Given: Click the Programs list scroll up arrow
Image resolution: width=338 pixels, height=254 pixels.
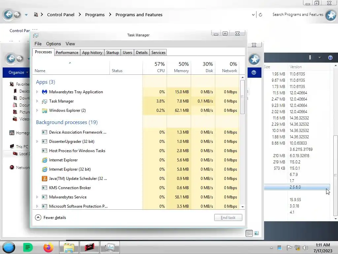Looking at the screenshot, I should pyautogui.click(x=335, y=65).
